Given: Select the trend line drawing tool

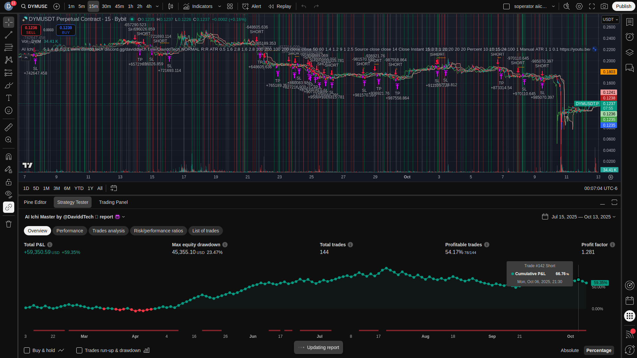Looking at the screenshot, I should 9,35.
